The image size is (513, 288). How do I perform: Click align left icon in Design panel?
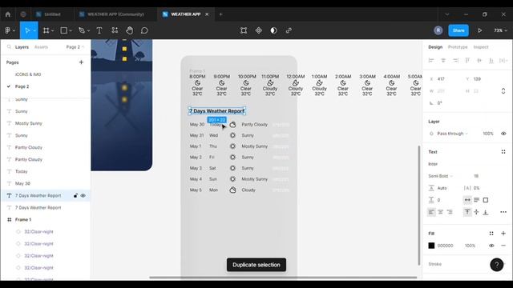click(431, 61)
